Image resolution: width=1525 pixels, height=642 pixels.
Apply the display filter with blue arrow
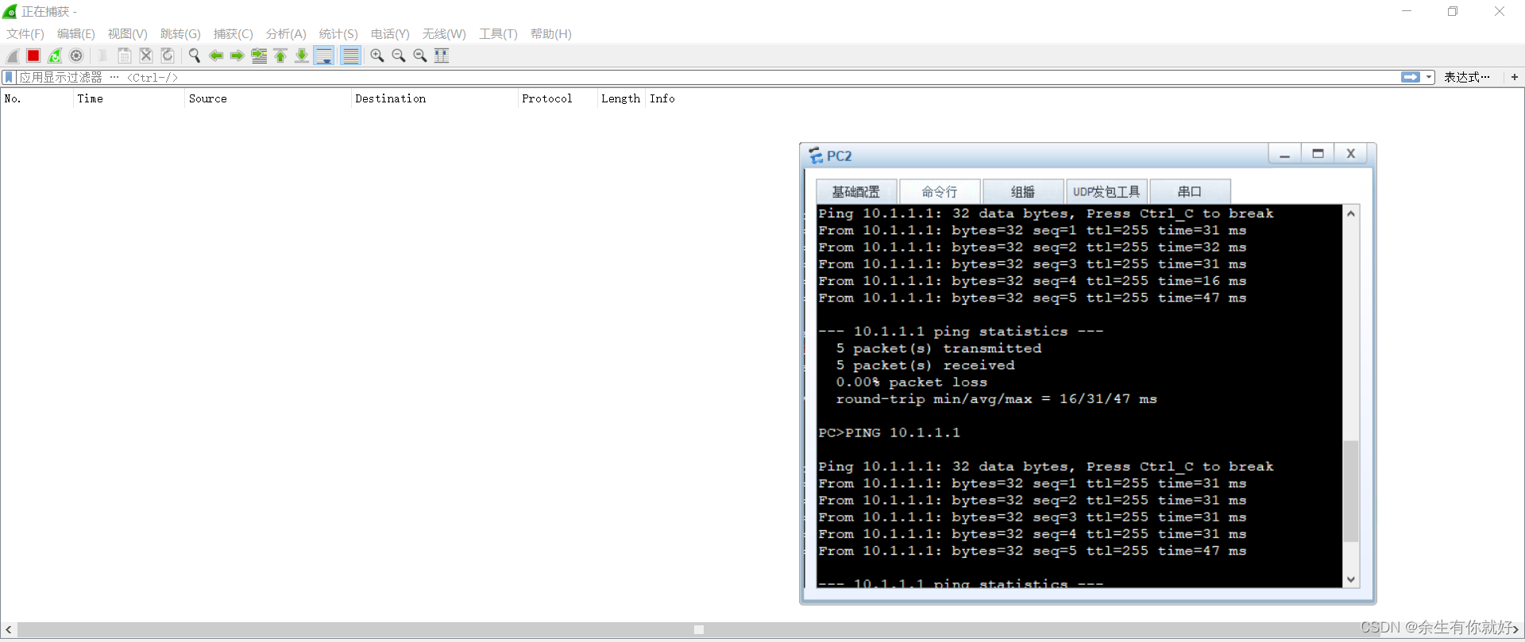pos(1411,77)
